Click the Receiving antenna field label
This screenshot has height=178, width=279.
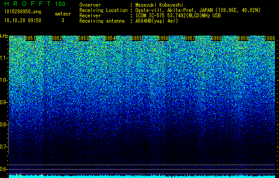(102, 21)
